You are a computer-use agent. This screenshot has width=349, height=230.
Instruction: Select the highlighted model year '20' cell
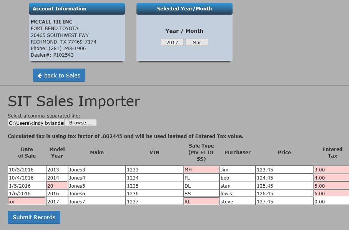pos(57,186)
